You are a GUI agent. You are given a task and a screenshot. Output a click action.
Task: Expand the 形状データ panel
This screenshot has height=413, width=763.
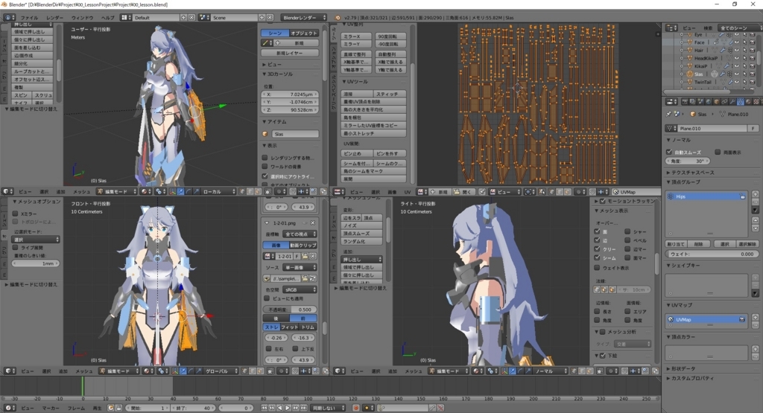pos(683,369)
